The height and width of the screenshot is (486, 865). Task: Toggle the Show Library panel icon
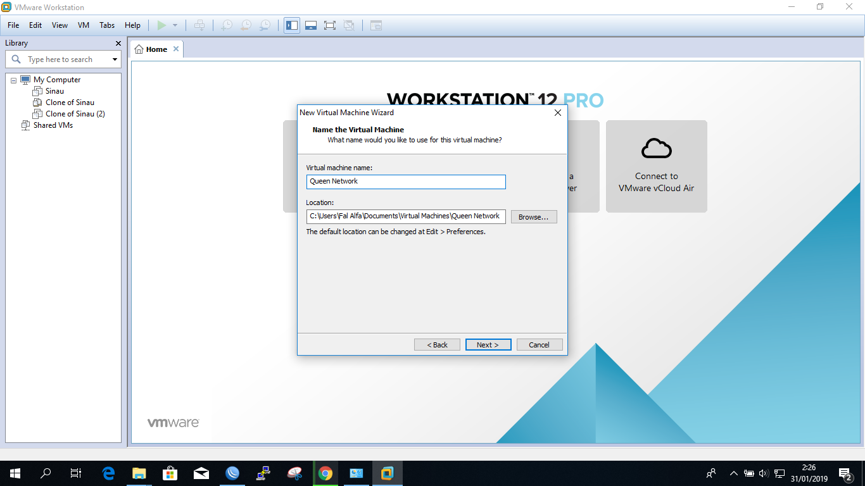292,25
